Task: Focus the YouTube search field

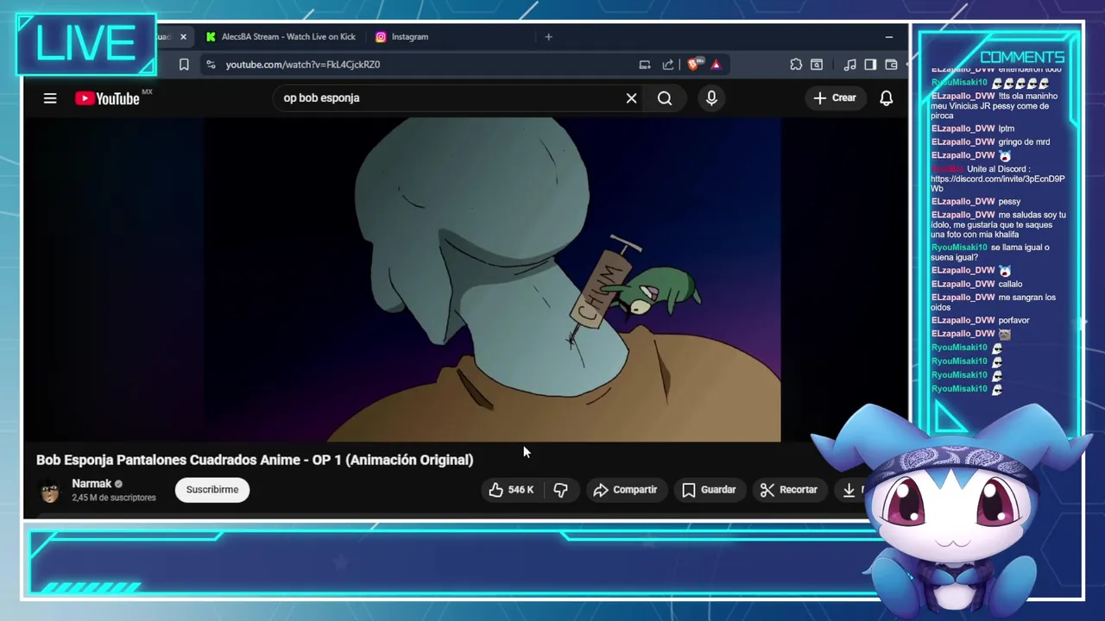Action: (x=449, y=98)
